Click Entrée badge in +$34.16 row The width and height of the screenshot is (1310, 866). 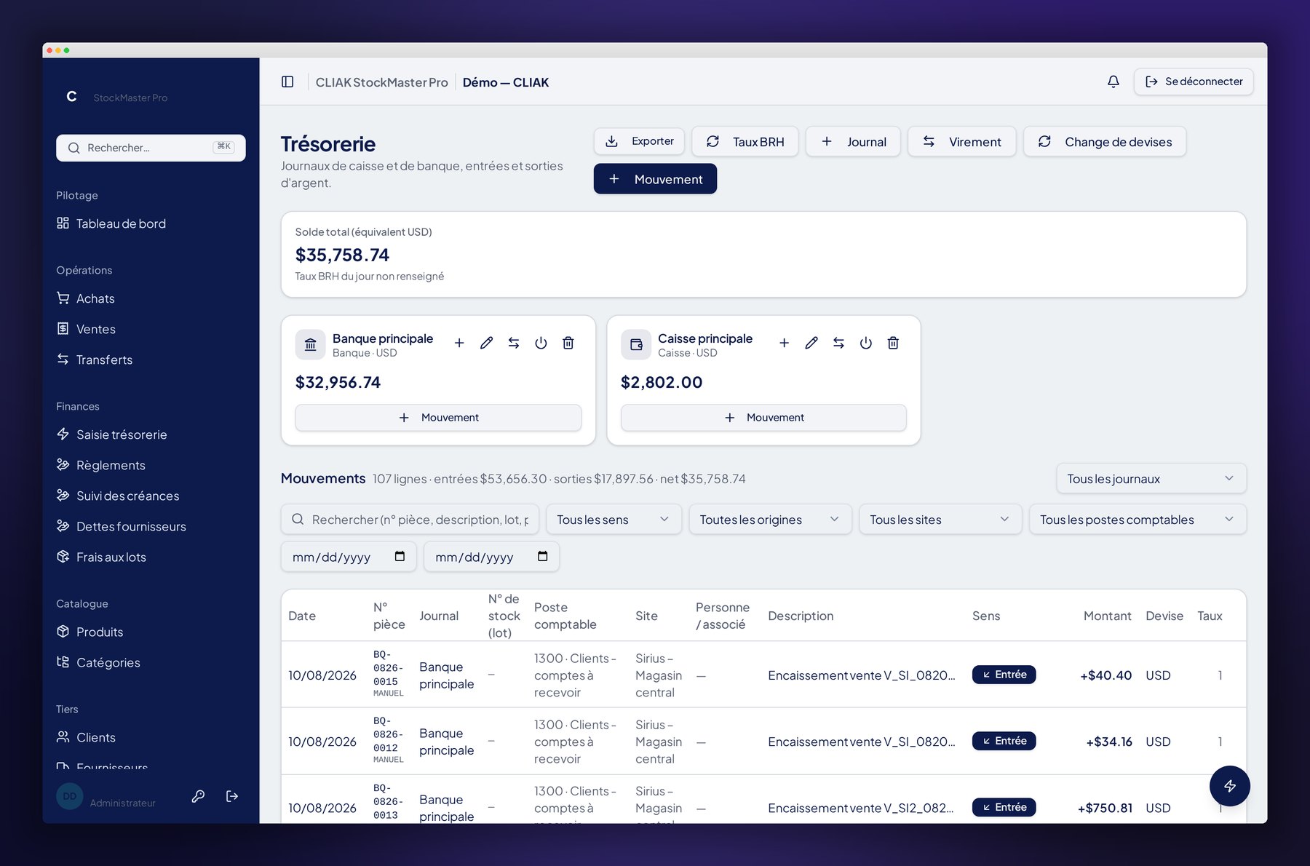1004,741
